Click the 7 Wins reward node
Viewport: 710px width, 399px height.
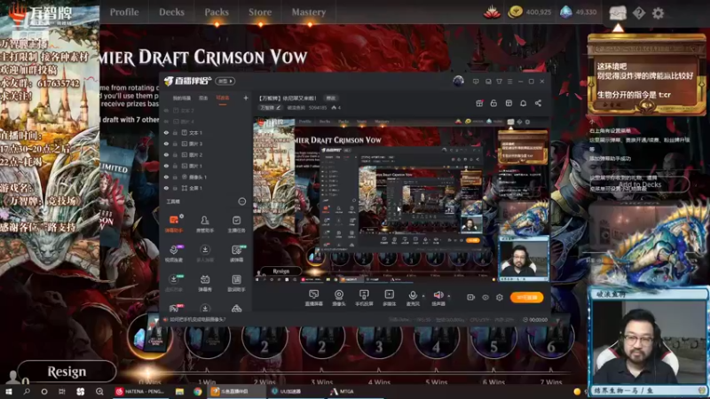click(550, 338)
